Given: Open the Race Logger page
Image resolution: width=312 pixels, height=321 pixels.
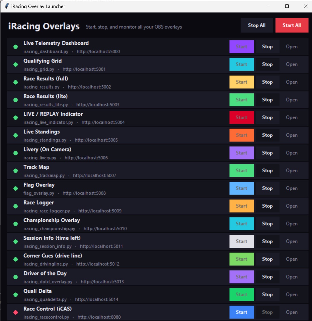Looking at the screenshot, I should pyautogui.click(x=292, y=206).
